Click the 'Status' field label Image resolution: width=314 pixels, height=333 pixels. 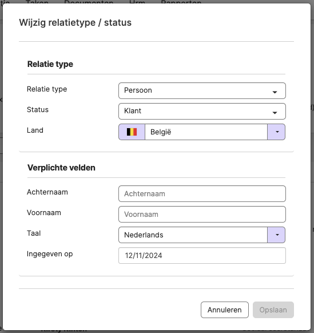click(38, 110)
